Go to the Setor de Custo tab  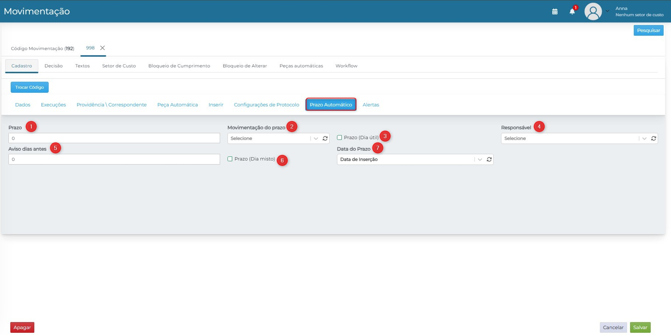click(x=119, y=66)
